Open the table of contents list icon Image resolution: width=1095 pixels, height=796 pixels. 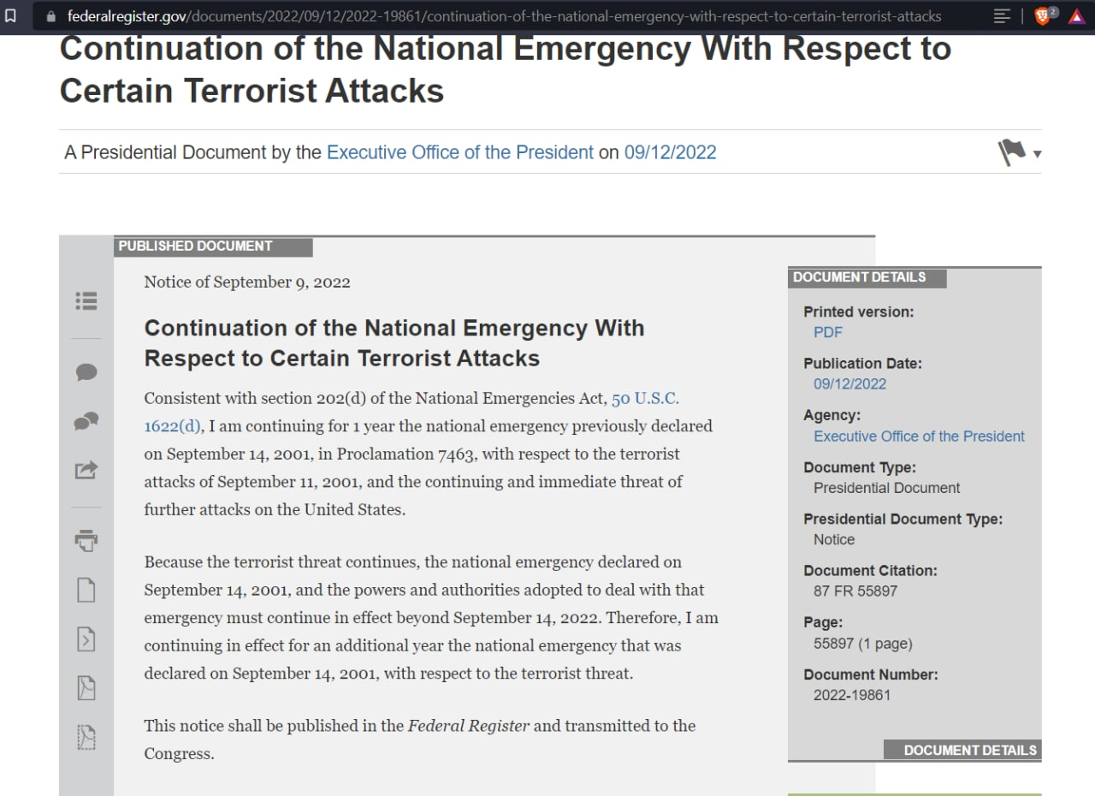(x=86, y=301)
